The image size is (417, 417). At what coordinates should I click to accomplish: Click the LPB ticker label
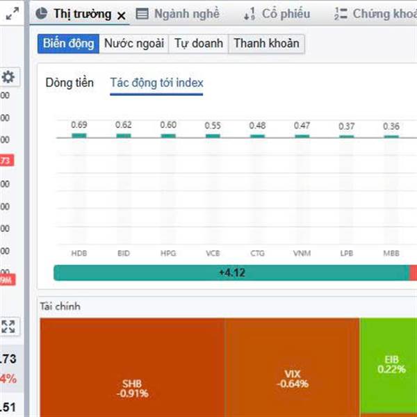click(x=347, y=253)
